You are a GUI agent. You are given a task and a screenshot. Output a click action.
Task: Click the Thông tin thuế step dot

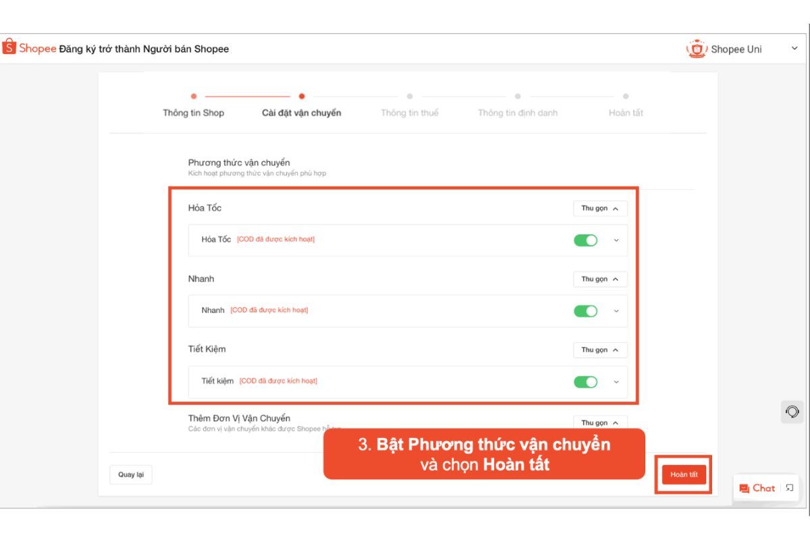pos(410,97)
